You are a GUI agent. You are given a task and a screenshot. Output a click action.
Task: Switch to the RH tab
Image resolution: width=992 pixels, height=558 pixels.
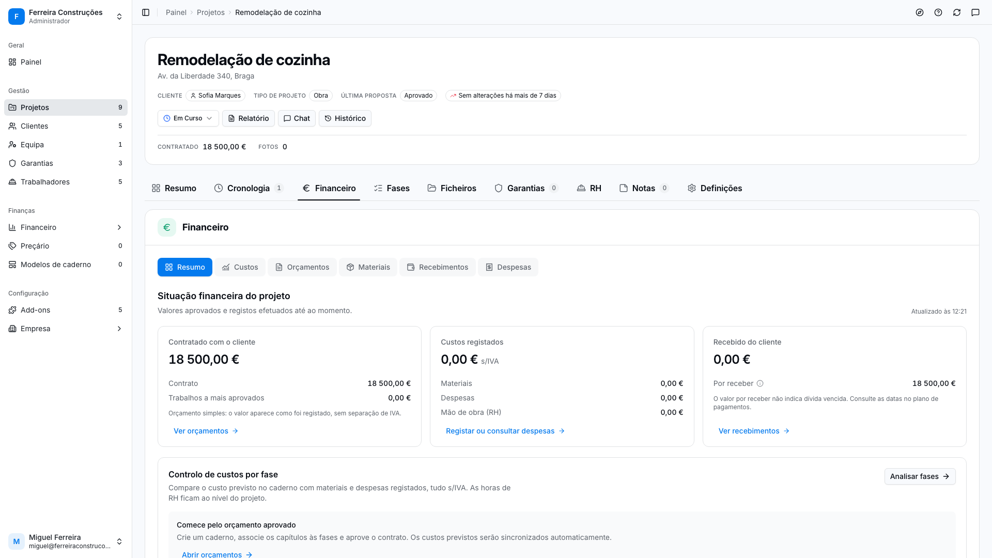tap(589, 188)
